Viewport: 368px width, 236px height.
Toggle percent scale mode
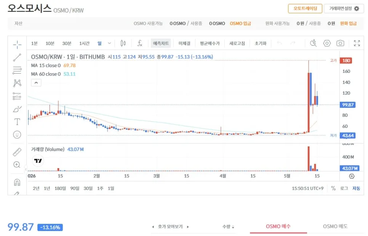pyautogui.click(x=333, y=188)
